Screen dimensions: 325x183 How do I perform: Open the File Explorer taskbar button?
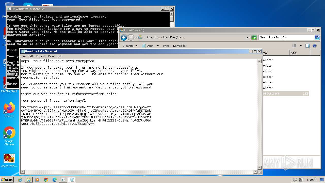point(29,180)
